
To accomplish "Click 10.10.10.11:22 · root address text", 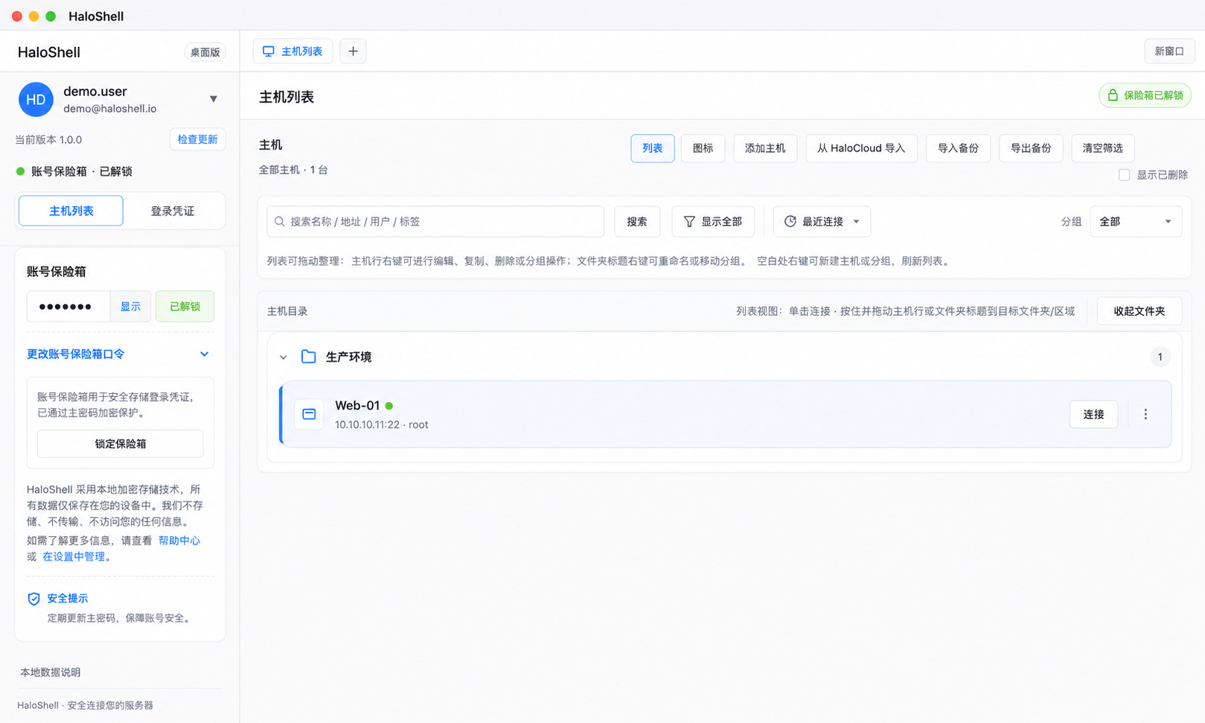I will (x=381, y=424).
